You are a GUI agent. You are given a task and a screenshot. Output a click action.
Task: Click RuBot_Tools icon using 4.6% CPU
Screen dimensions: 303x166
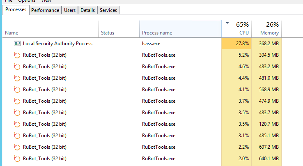[17, 67]
